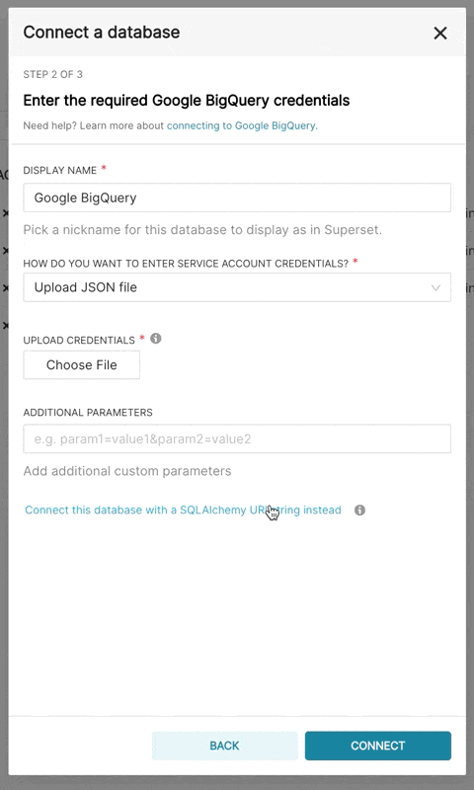Open the connecting to Google BigQuery link

pos(242,125)
